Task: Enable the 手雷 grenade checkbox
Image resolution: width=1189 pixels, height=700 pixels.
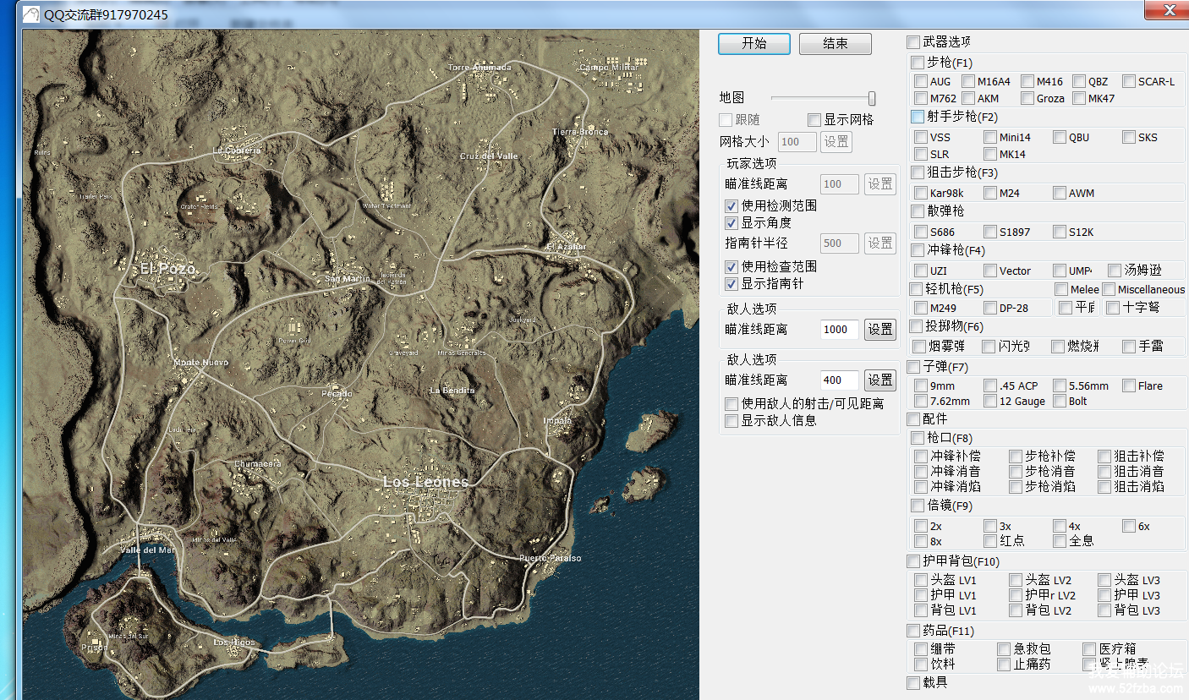Action: (x=1129, y=346)
